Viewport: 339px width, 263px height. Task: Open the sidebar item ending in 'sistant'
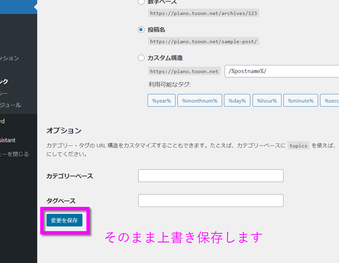(8, 140)
